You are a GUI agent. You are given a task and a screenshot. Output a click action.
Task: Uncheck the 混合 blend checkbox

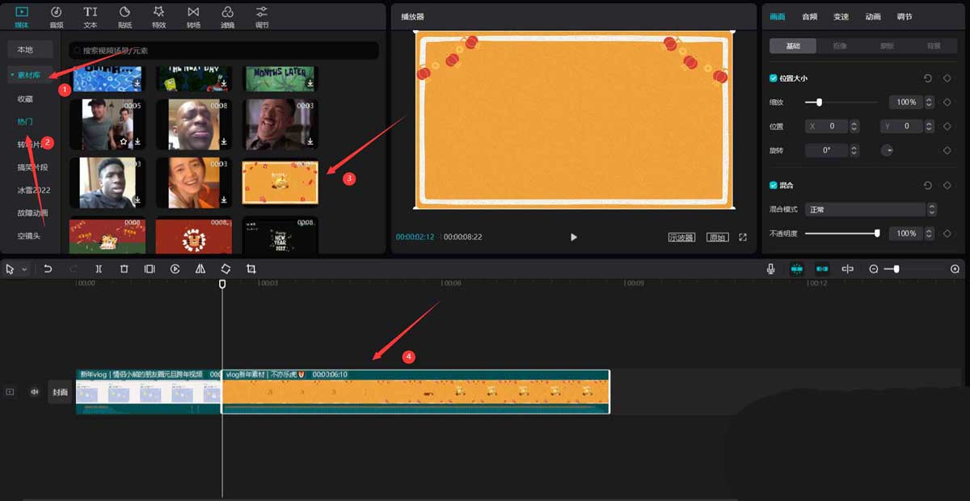coord(774,185)
